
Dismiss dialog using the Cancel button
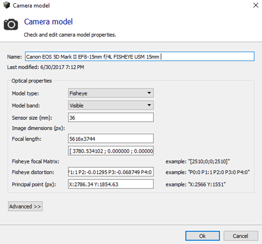click(x=241, y=236)
